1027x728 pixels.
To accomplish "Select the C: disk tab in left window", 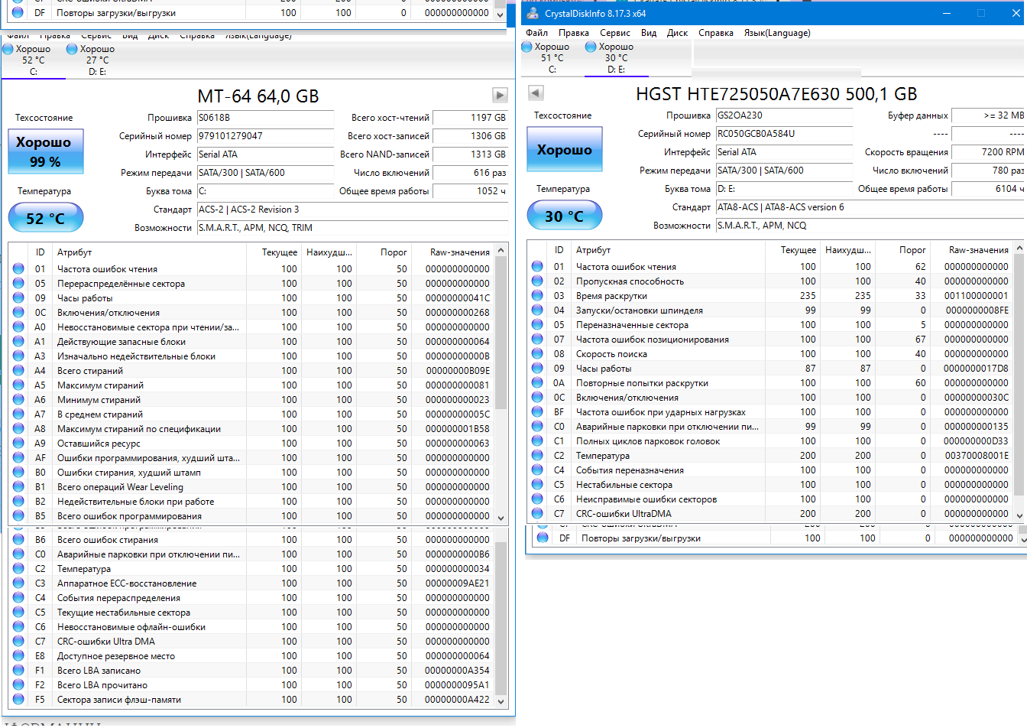I will click(33, 60).
